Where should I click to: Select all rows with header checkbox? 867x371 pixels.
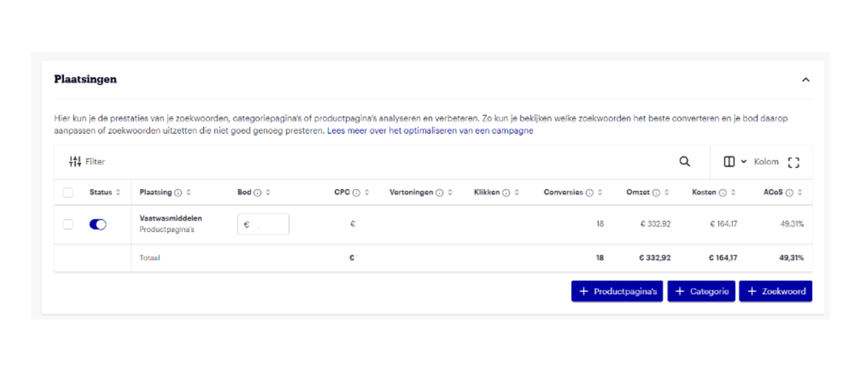pos(68,193)
